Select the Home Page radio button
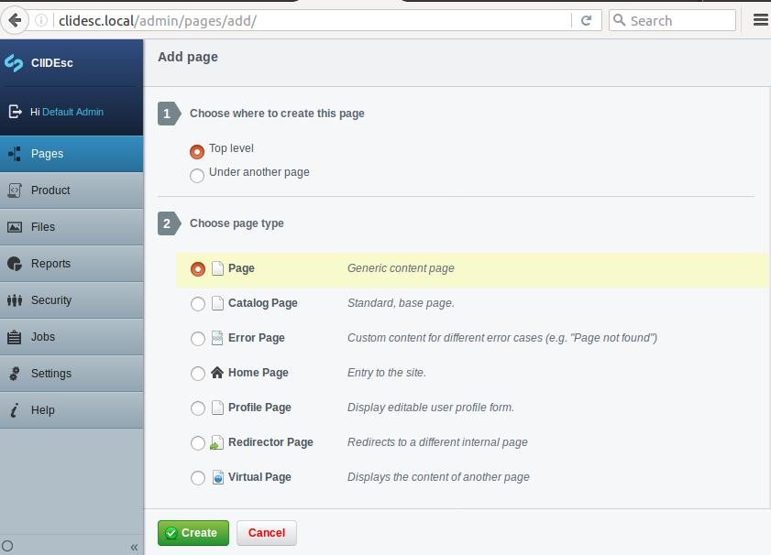 click(x=198, y=374)
